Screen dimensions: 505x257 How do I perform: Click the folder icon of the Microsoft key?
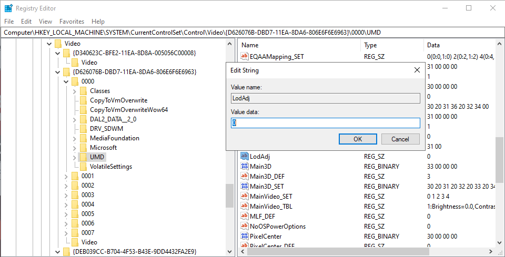[x=83, y=148]
